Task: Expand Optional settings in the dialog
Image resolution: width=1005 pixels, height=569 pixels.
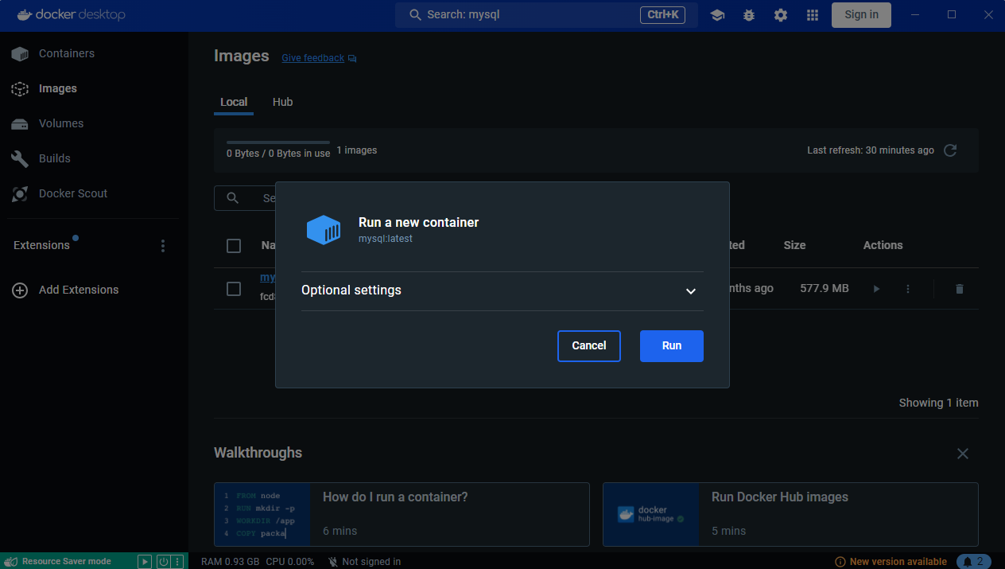Action: (x=502, y=290)
